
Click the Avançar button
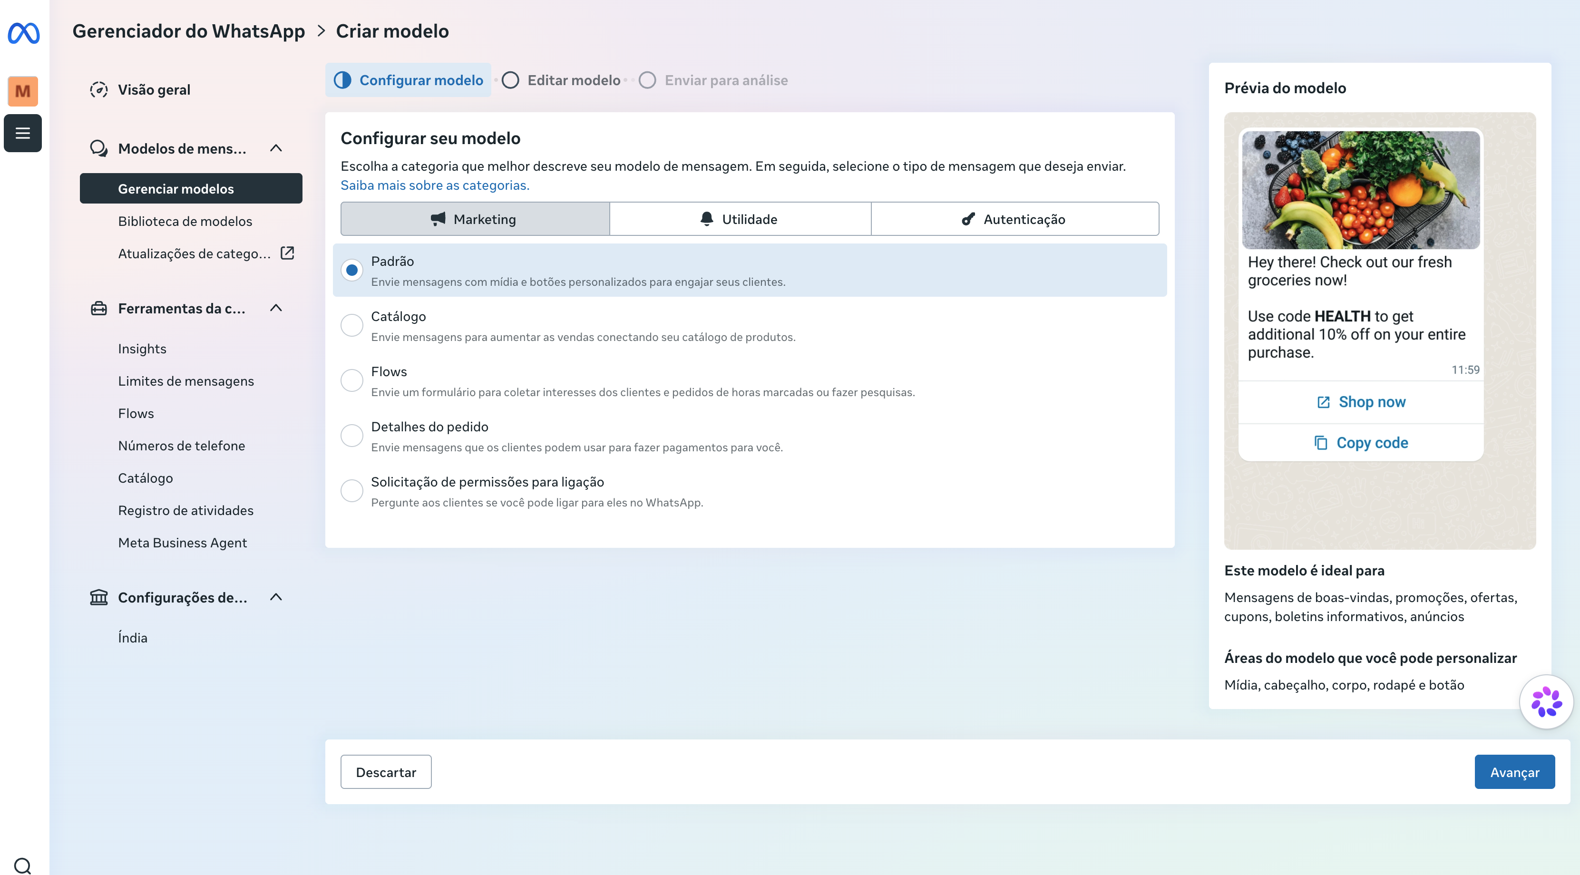[x=1514, y=772]
